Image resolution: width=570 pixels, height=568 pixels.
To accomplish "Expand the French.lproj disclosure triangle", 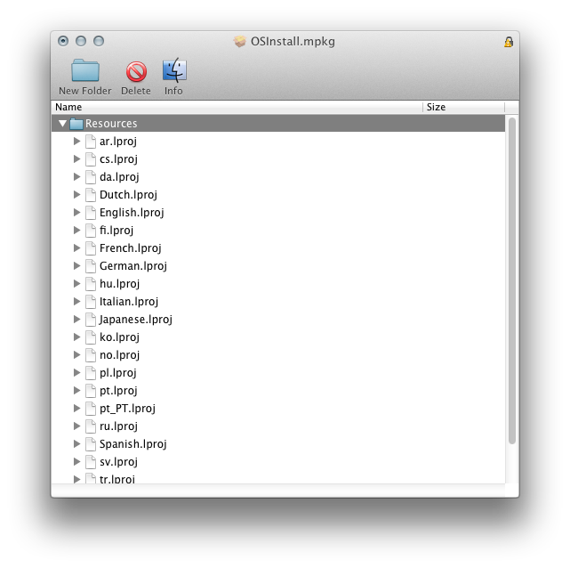I will [x=76, y=248].
